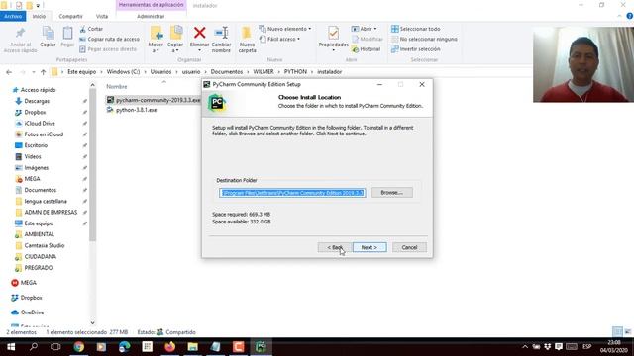Click the Destination Folder path field
634x356 pixels.
tap(292, 193)
